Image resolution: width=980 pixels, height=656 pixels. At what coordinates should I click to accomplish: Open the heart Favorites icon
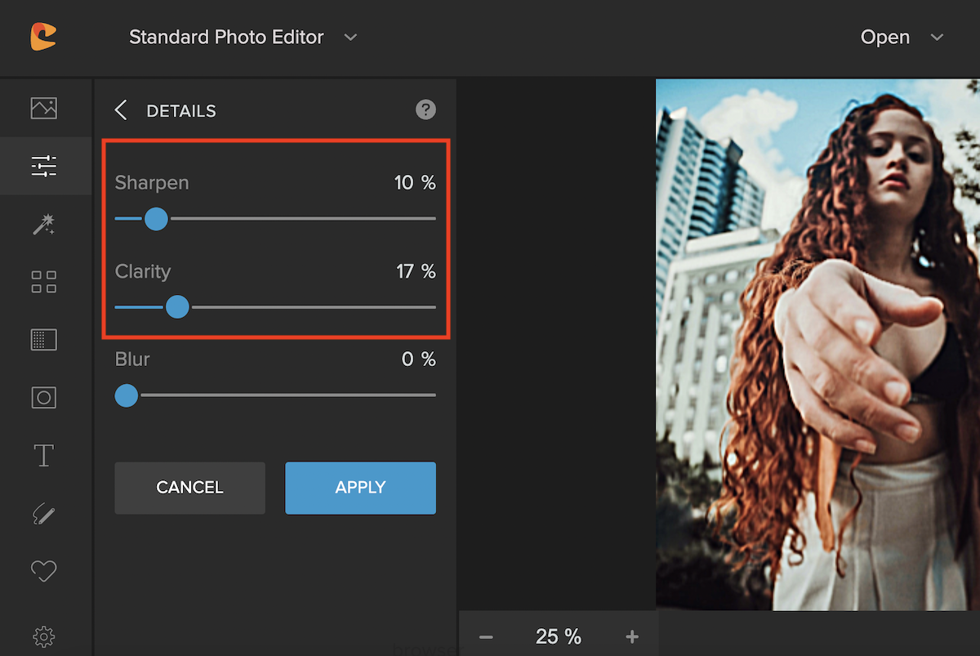point(44,571)
